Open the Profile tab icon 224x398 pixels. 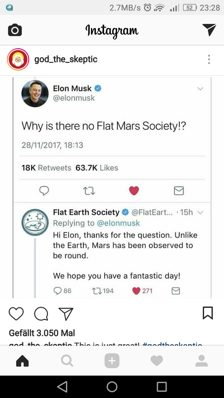201,361
